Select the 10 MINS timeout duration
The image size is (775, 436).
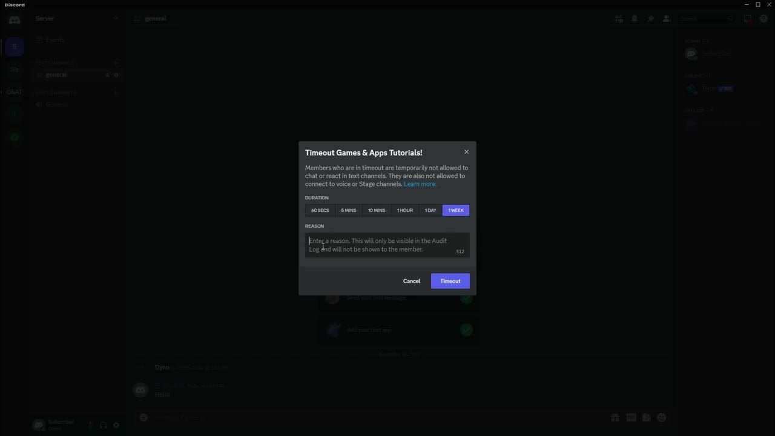377,210
